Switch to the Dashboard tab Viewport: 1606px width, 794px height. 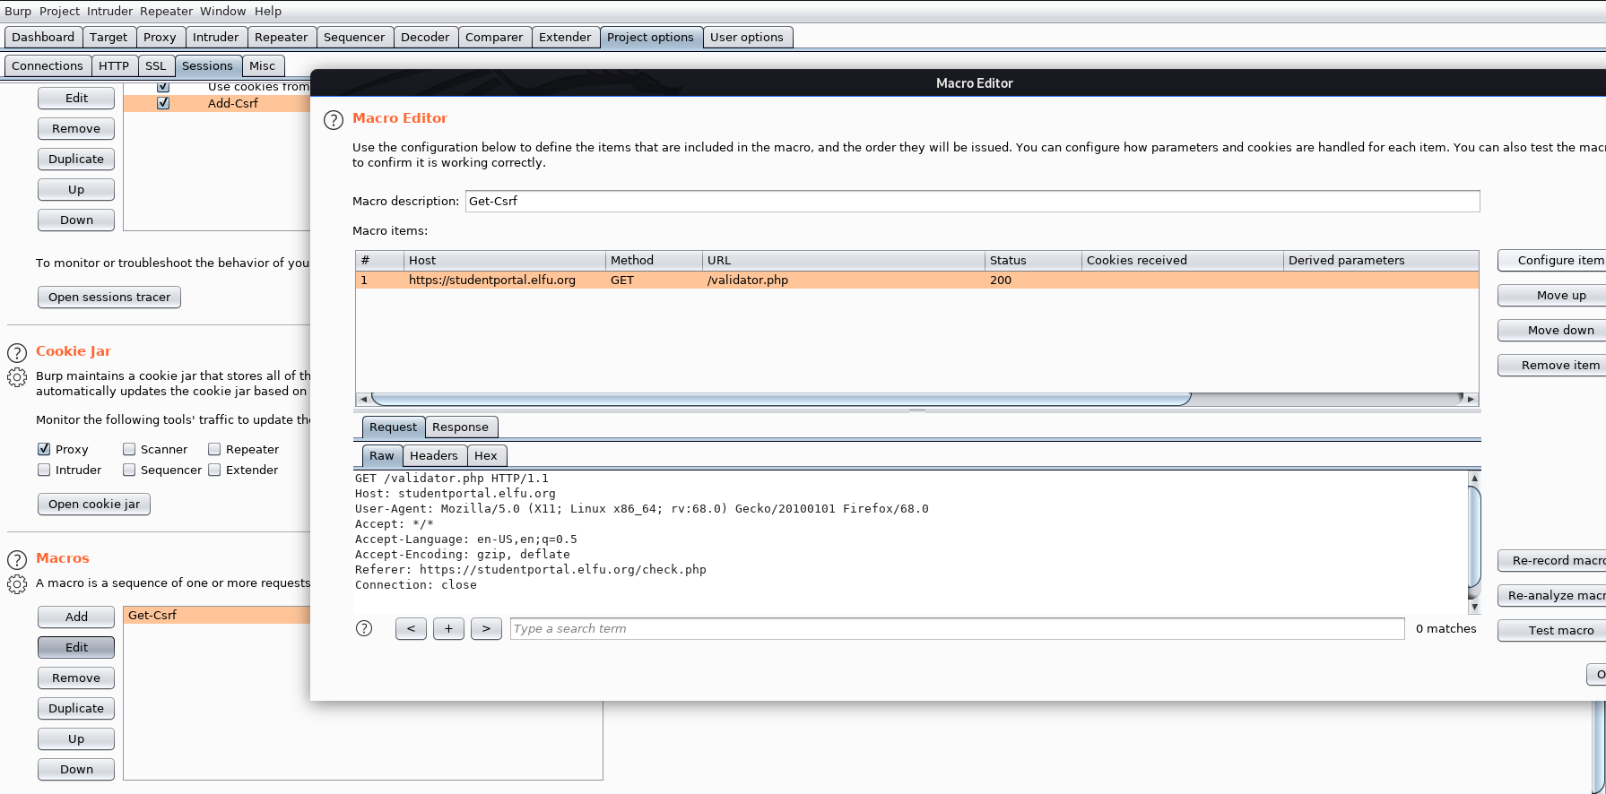click(x=43, y=38)
